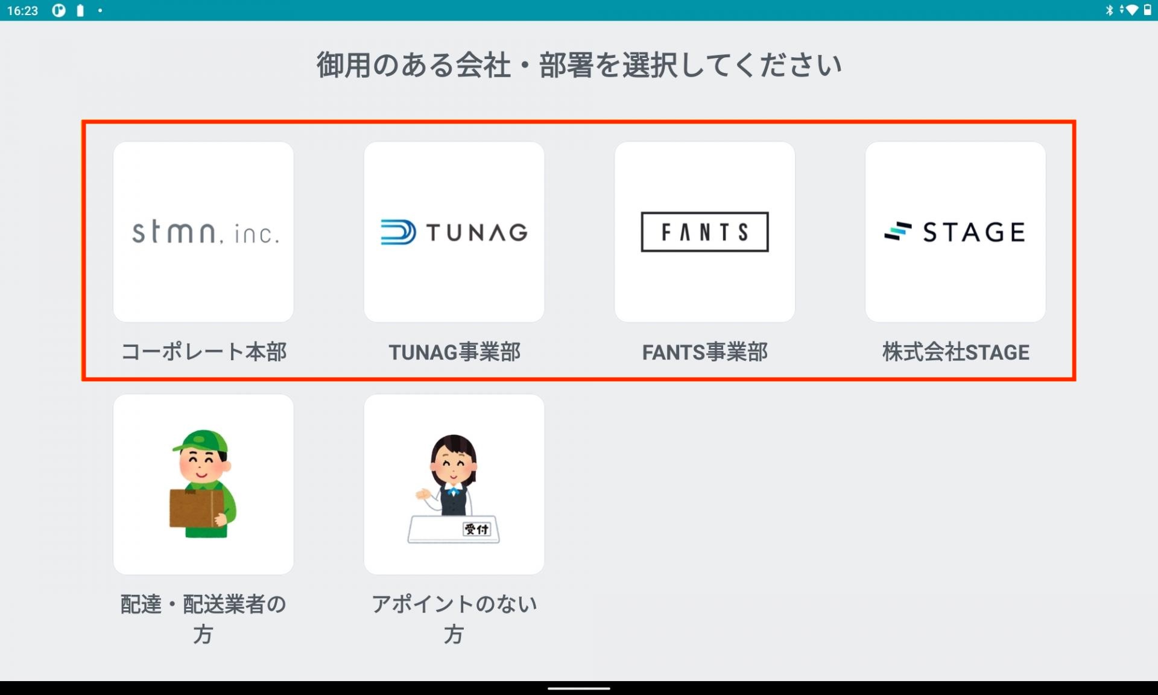The image size is (1158, 695).
Task: Select the STAGE logo tile
Action: point(955,232)
